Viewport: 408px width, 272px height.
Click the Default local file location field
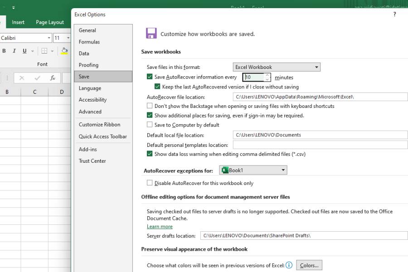click(x=321, y=135)
